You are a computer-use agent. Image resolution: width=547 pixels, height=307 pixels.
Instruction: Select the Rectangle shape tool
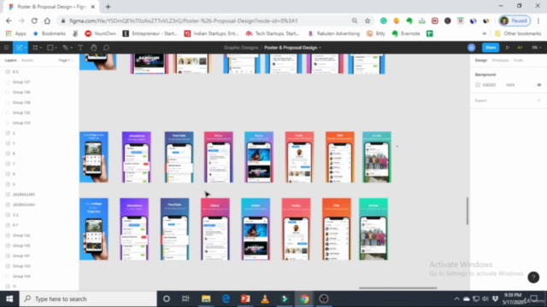pos(50,48)
